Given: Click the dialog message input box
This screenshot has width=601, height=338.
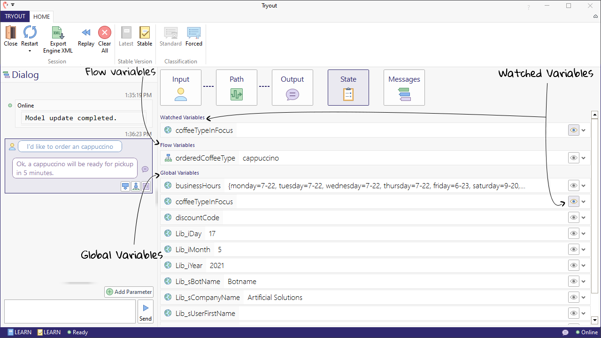Looking at the screenshot, I should click(70, 312).
